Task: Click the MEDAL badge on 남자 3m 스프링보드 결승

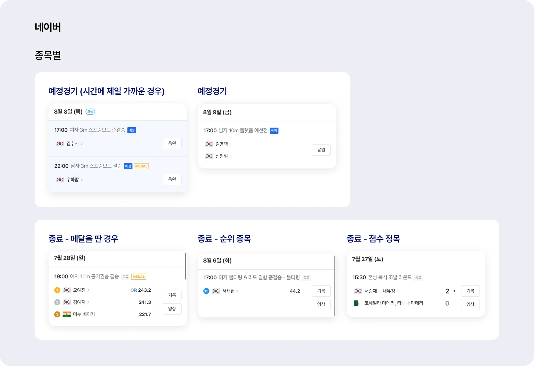Action: pos(141,166)
